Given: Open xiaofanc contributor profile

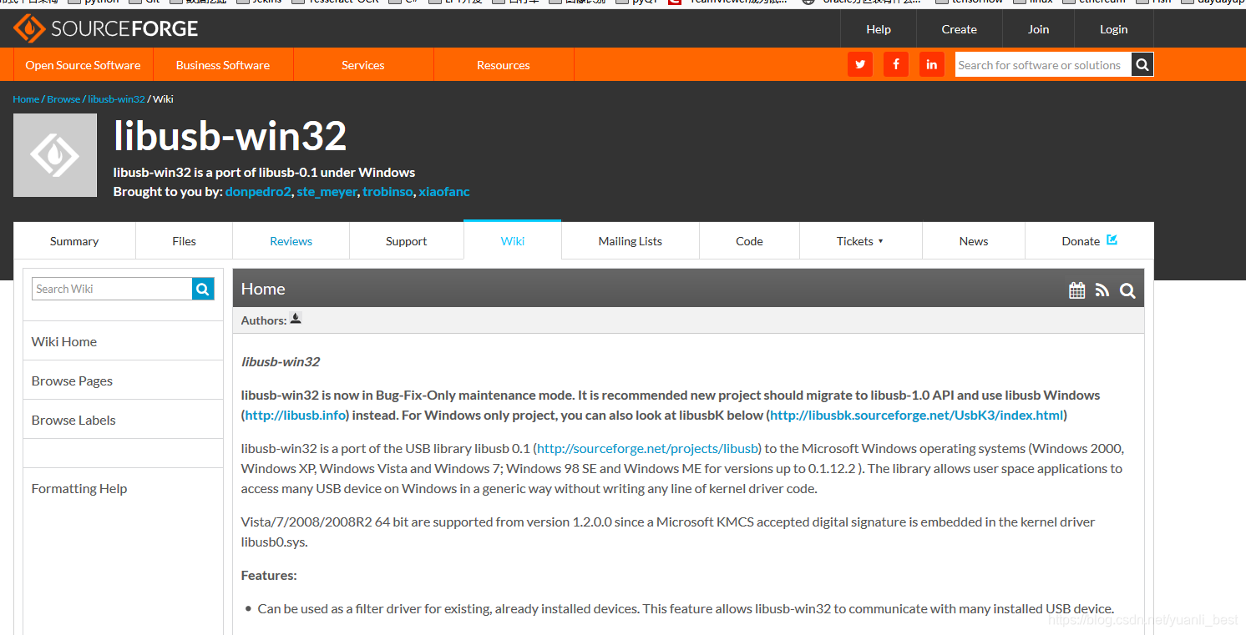Looking at the screenshot, I should (444, 192).
